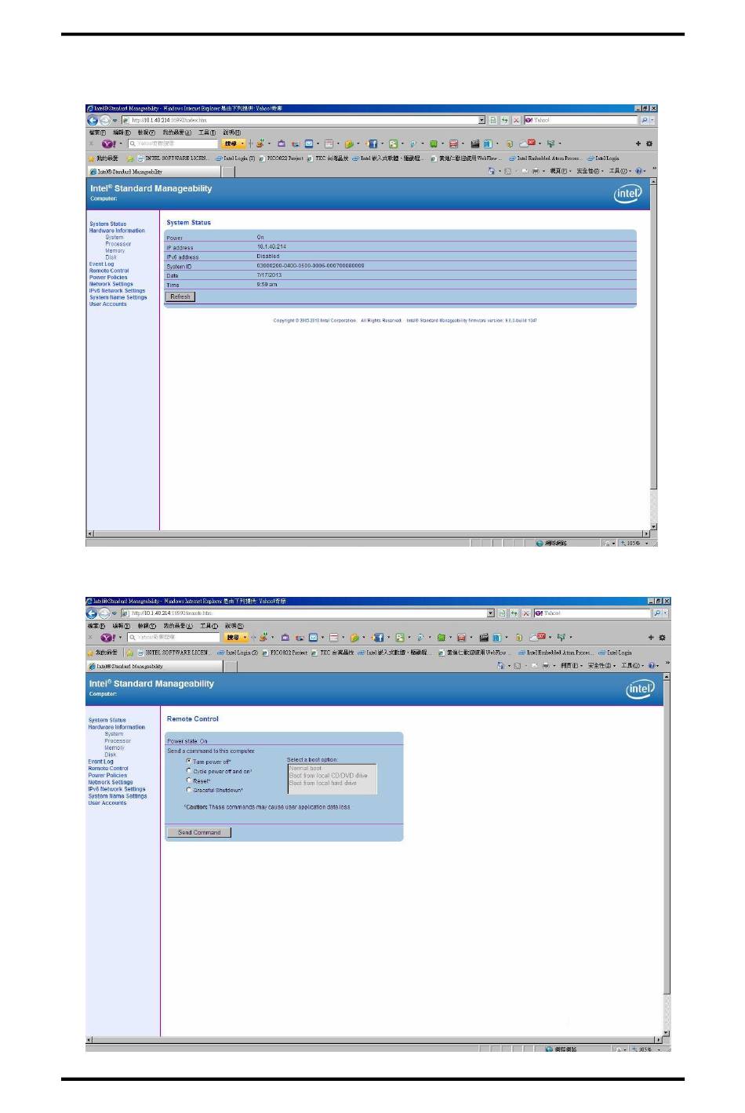Click the Home icon in the Remote Control command bar
The height and width of the screenshot is (1113, 745).
click(501, 666)
